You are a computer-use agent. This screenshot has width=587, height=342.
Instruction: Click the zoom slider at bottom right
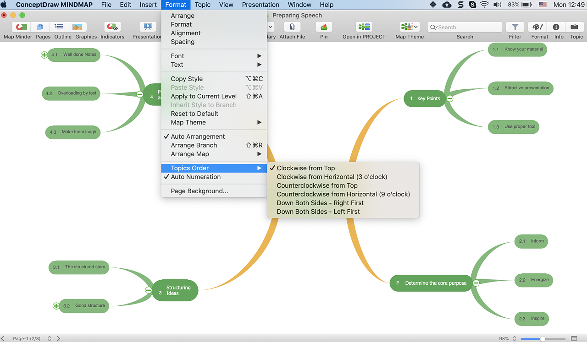(543, 339)
